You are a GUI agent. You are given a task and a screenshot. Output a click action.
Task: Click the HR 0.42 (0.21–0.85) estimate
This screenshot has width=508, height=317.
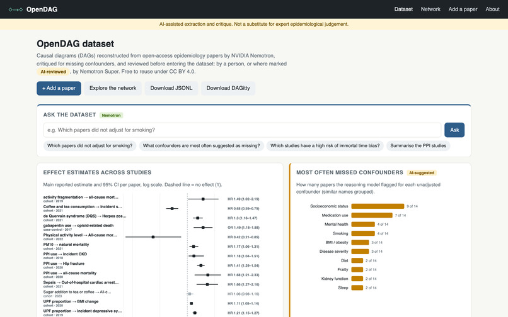point(243,236)
